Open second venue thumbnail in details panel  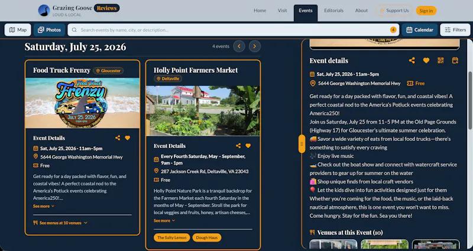(385, 244)
